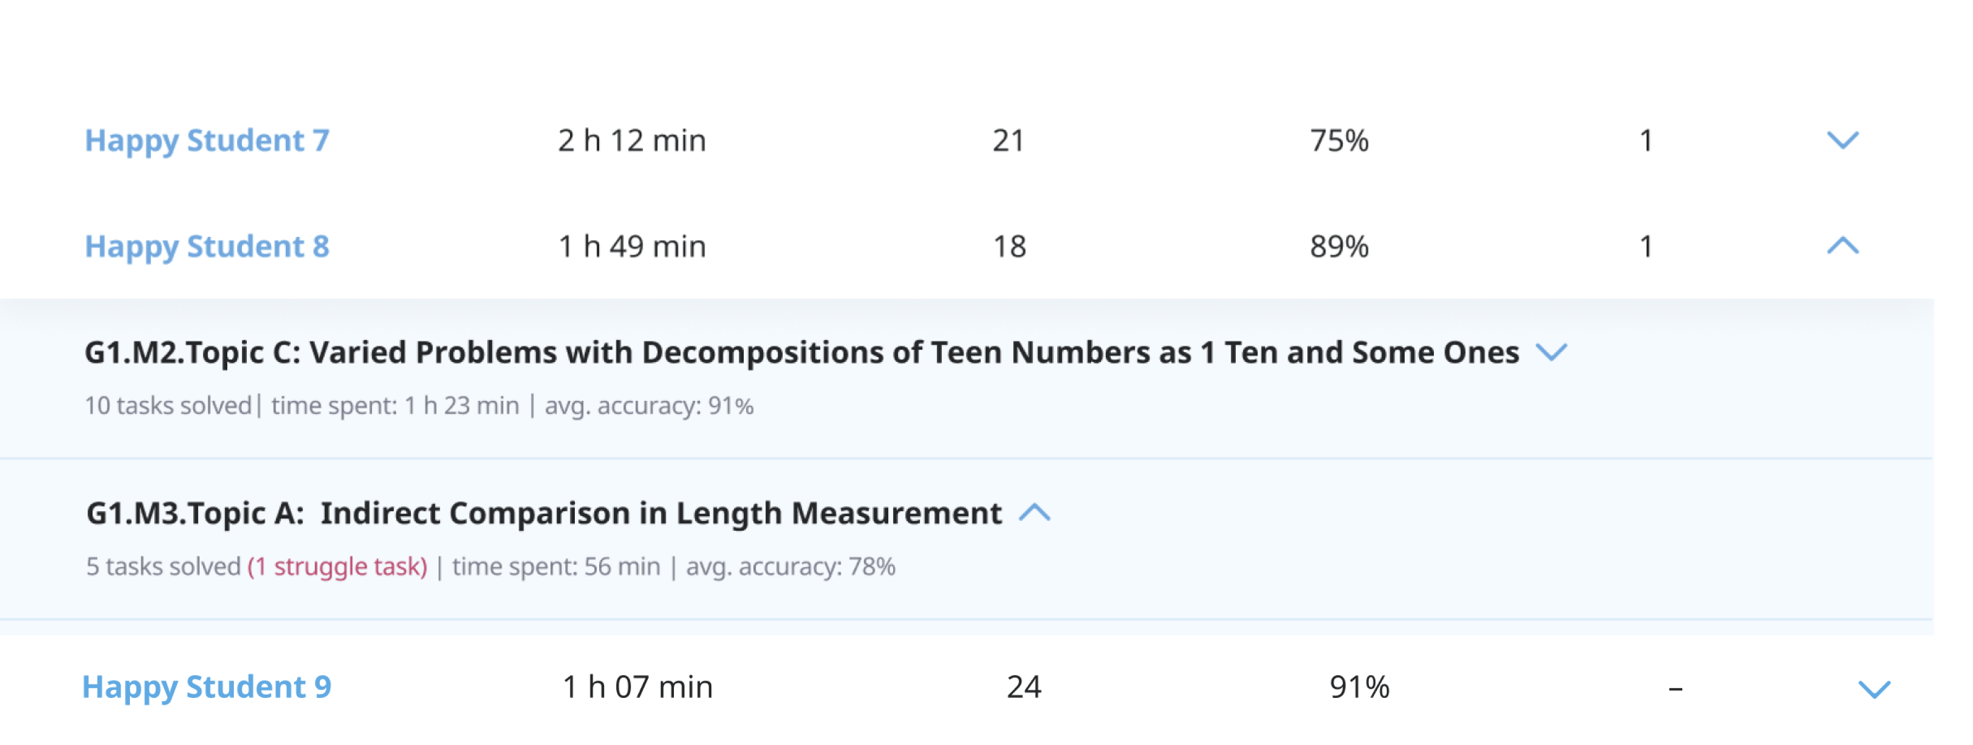Click Student 7's 2 h 12 min time

point(632,140)
